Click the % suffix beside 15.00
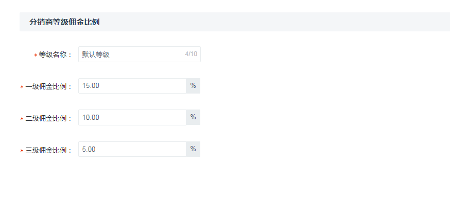450x219 pixels. pyautogui.click(x=193, y=86)
